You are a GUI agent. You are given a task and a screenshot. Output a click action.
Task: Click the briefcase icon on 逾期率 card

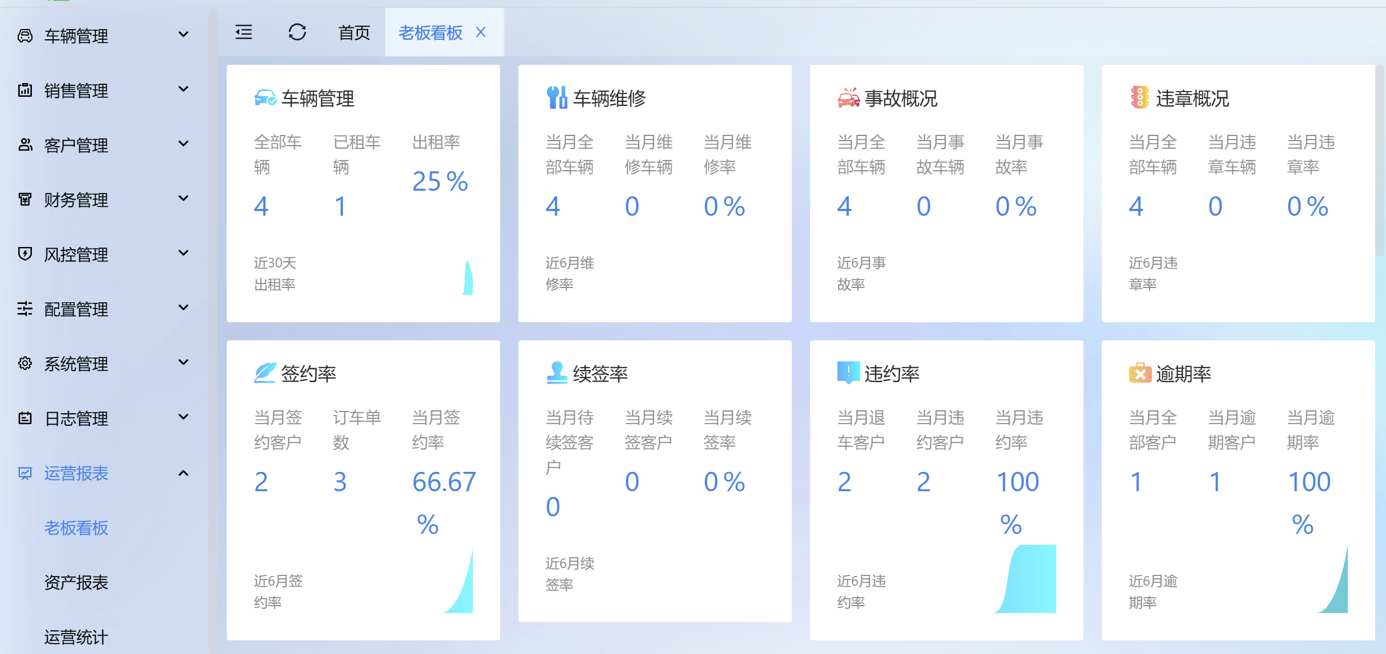pos(1140,373)
